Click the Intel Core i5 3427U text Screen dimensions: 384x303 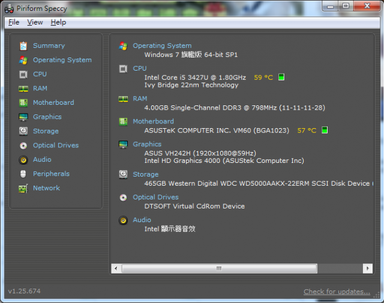point(195,77)
